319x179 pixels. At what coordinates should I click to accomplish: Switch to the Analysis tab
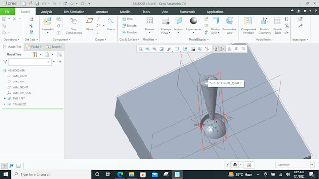[x=46, y=12]
